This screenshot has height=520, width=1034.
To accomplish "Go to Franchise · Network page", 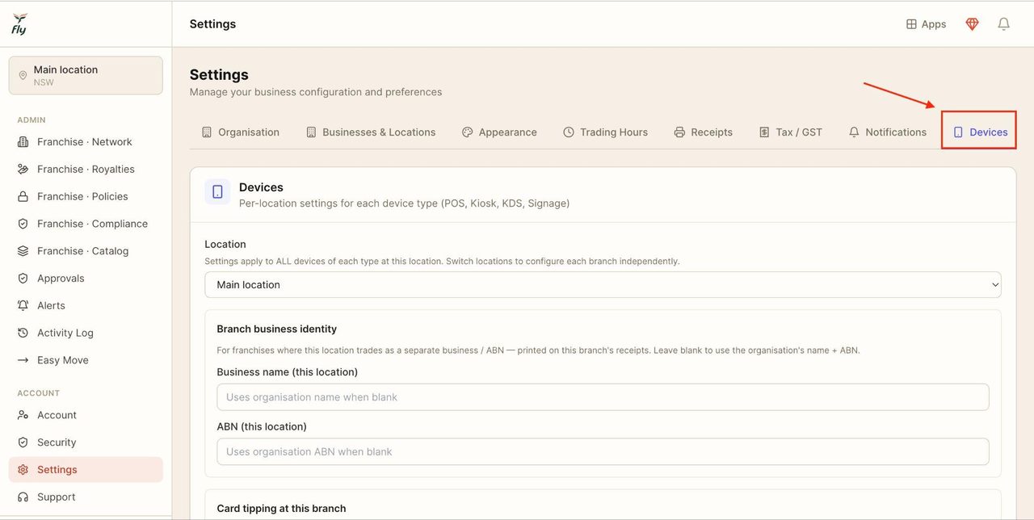I will (86, 142).
